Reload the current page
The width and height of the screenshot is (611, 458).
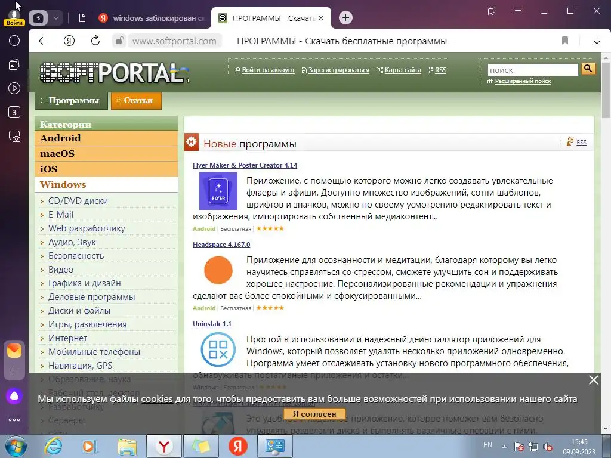point(95,41)
